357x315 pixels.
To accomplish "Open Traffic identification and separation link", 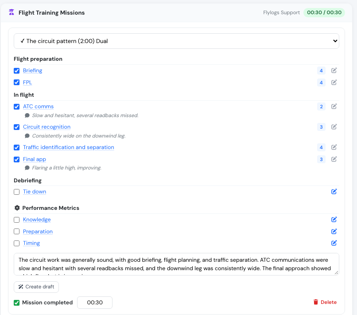I will click(69, 147).
